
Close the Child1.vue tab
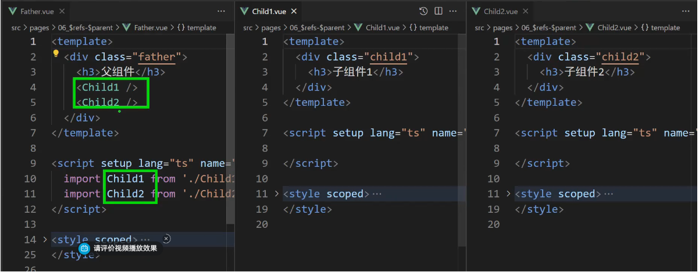[294, 11]
